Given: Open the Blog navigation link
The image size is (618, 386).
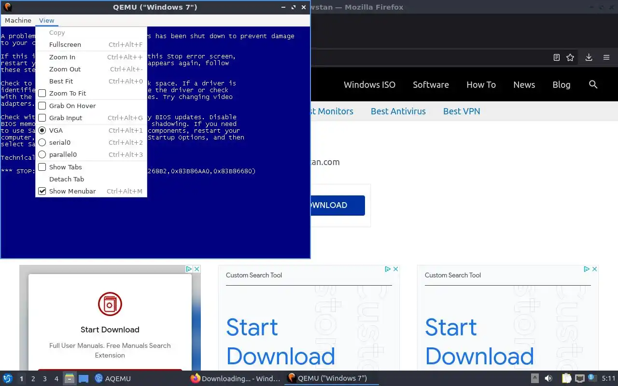Looking at the screenshot, I should 562,84.
